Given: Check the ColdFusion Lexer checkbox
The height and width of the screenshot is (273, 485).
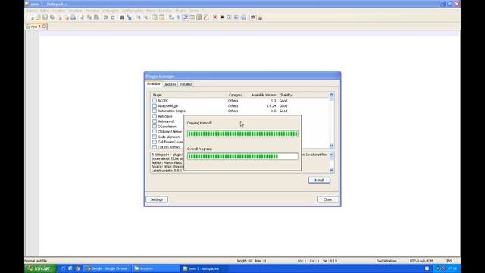Looking at the screenshot, I should 155,142.
